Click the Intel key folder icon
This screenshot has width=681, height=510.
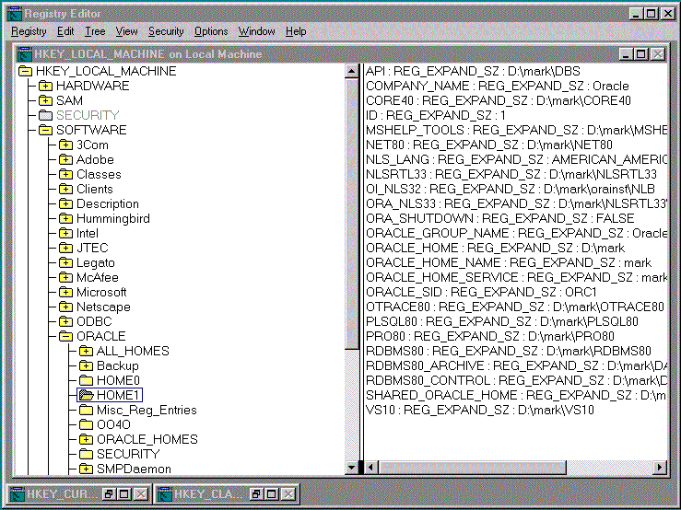point(65,233)
